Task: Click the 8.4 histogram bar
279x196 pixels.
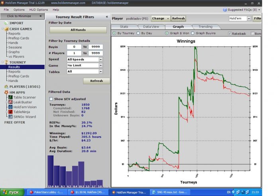Action: pos(75,177)
